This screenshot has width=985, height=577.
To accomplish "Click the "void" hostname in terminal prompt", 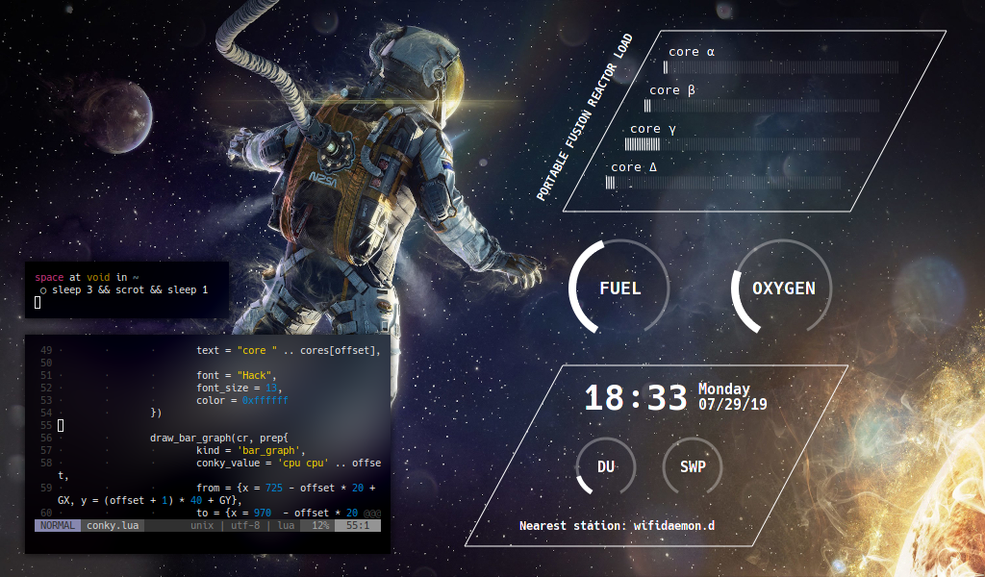I will [x=98, y=277].
